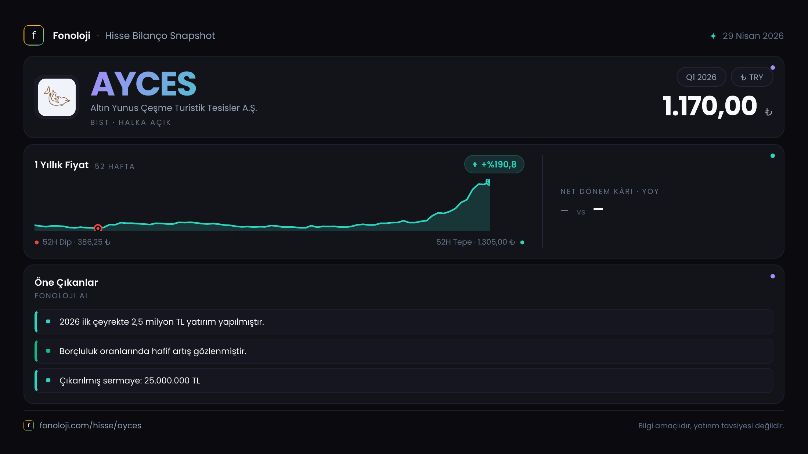Click the 'FONOLOJI AI' subtitle
The height and width of the screenshot is (454, 808).
point(61,296)
